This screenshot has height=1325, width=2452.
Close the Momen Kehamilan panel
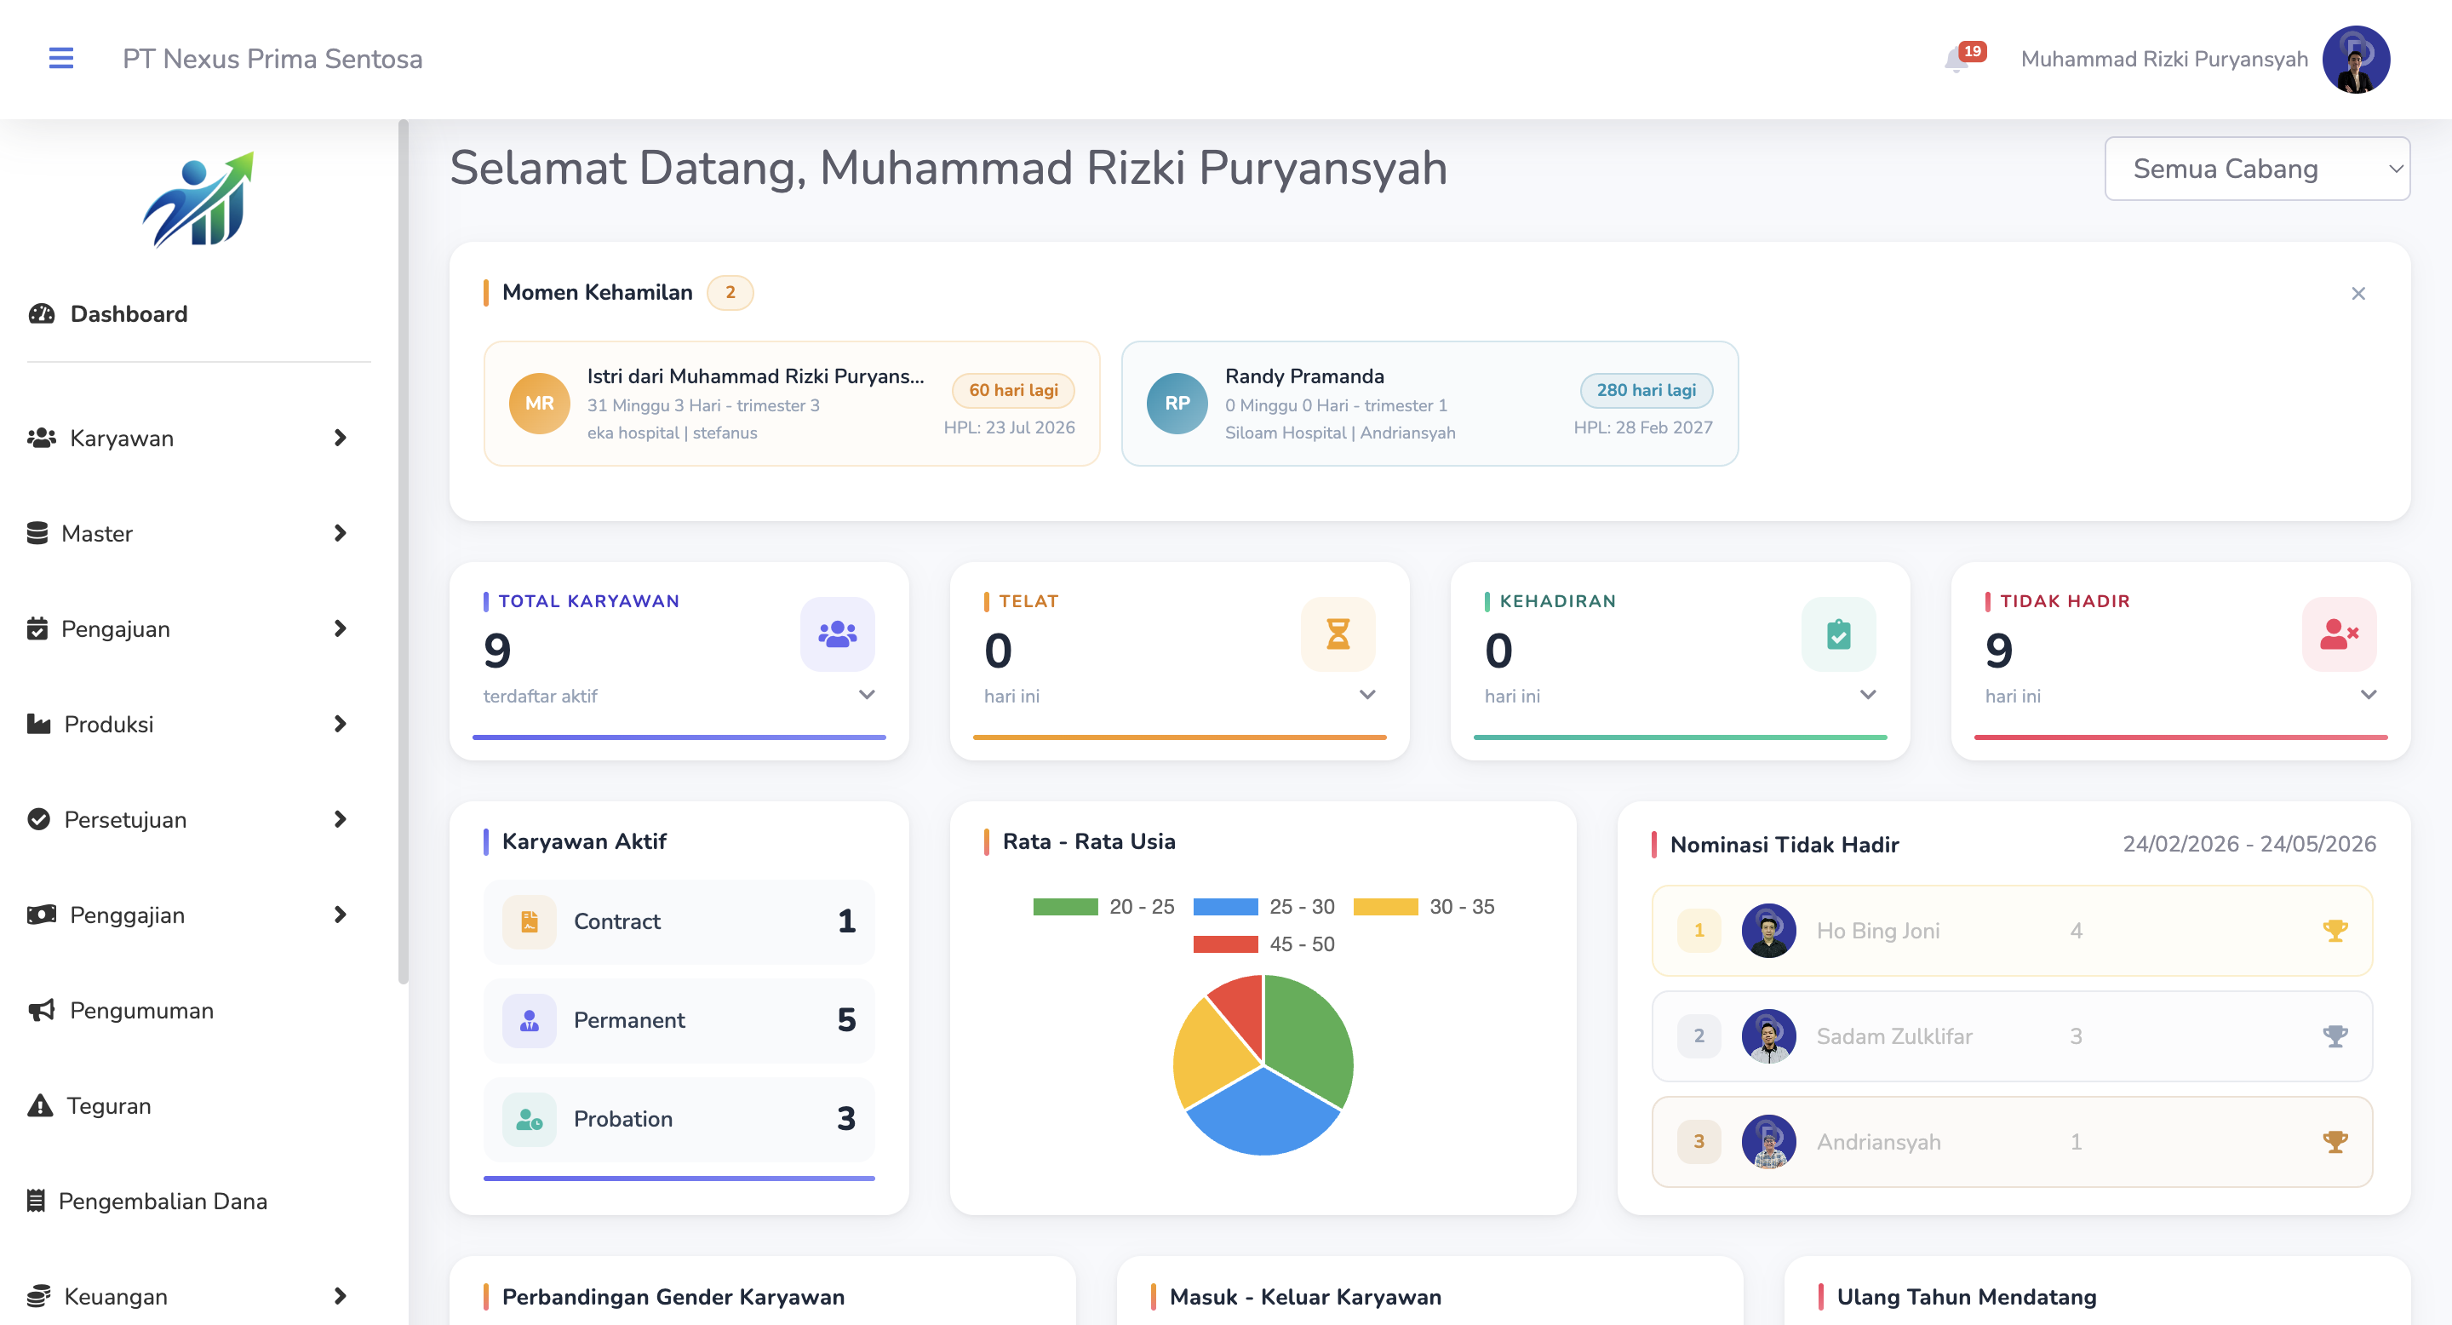click(2357, 293)
